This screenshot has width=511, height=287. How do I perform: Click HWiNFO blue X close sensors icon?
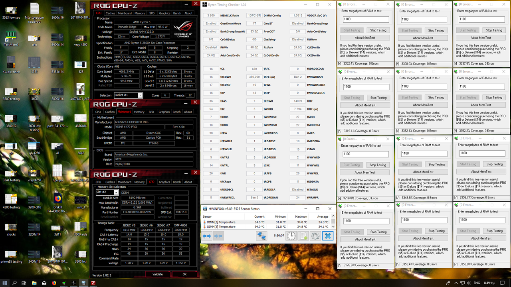pos(328,236)
